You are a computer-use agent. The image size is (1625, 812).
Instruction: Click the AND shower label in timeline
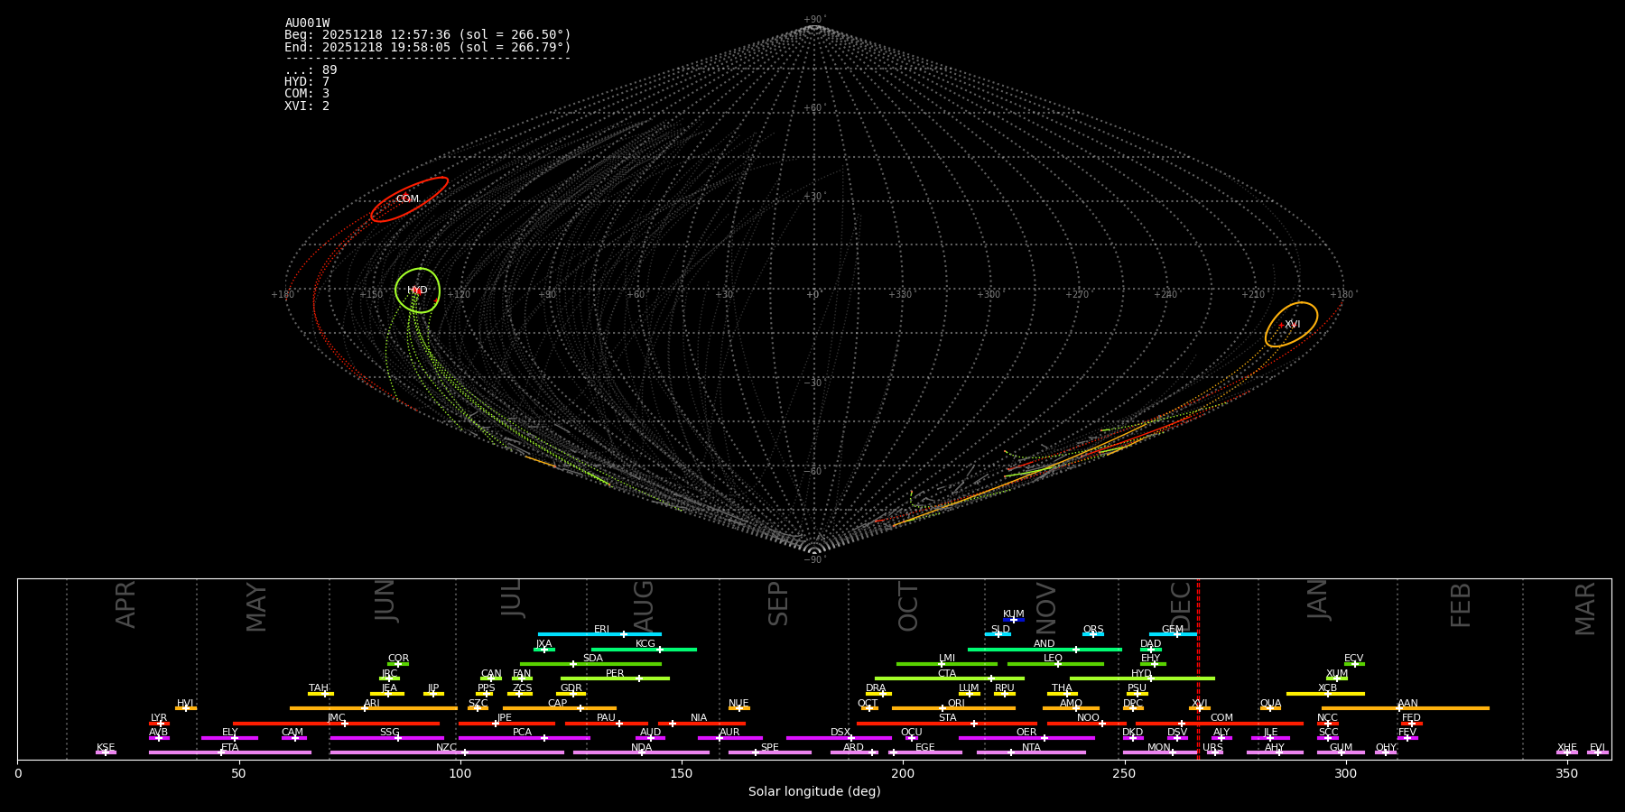[x=1045, y=644]
